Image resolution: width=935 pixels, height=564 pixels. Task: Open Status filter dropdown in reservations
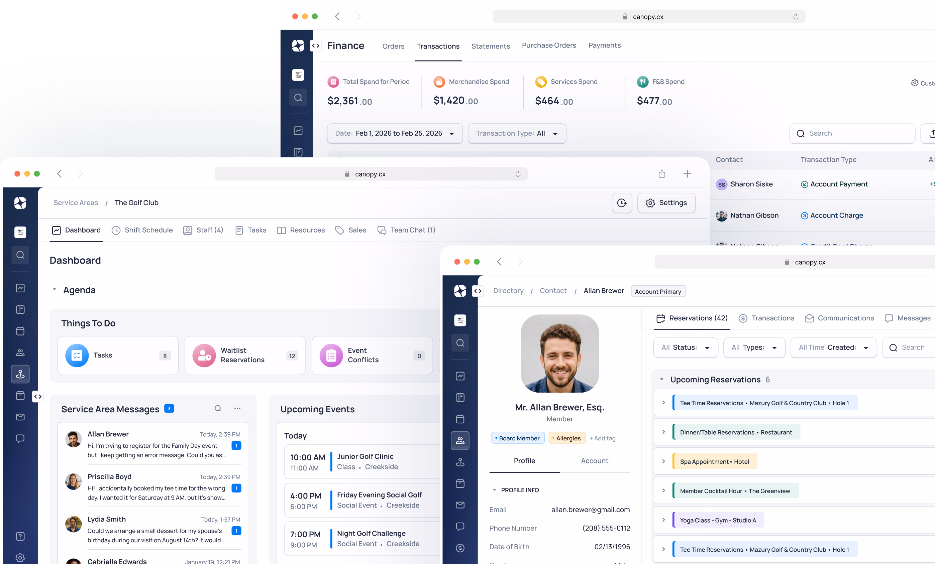pos(685,347)
